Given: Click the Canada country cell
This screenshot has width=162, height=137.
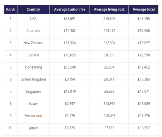Looking at the screenshot, I should coord(33,55).
